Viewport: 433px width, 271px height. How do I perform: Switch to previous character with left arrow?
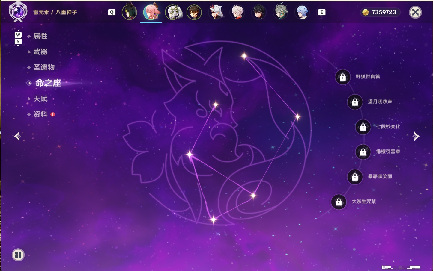(18, 136)
